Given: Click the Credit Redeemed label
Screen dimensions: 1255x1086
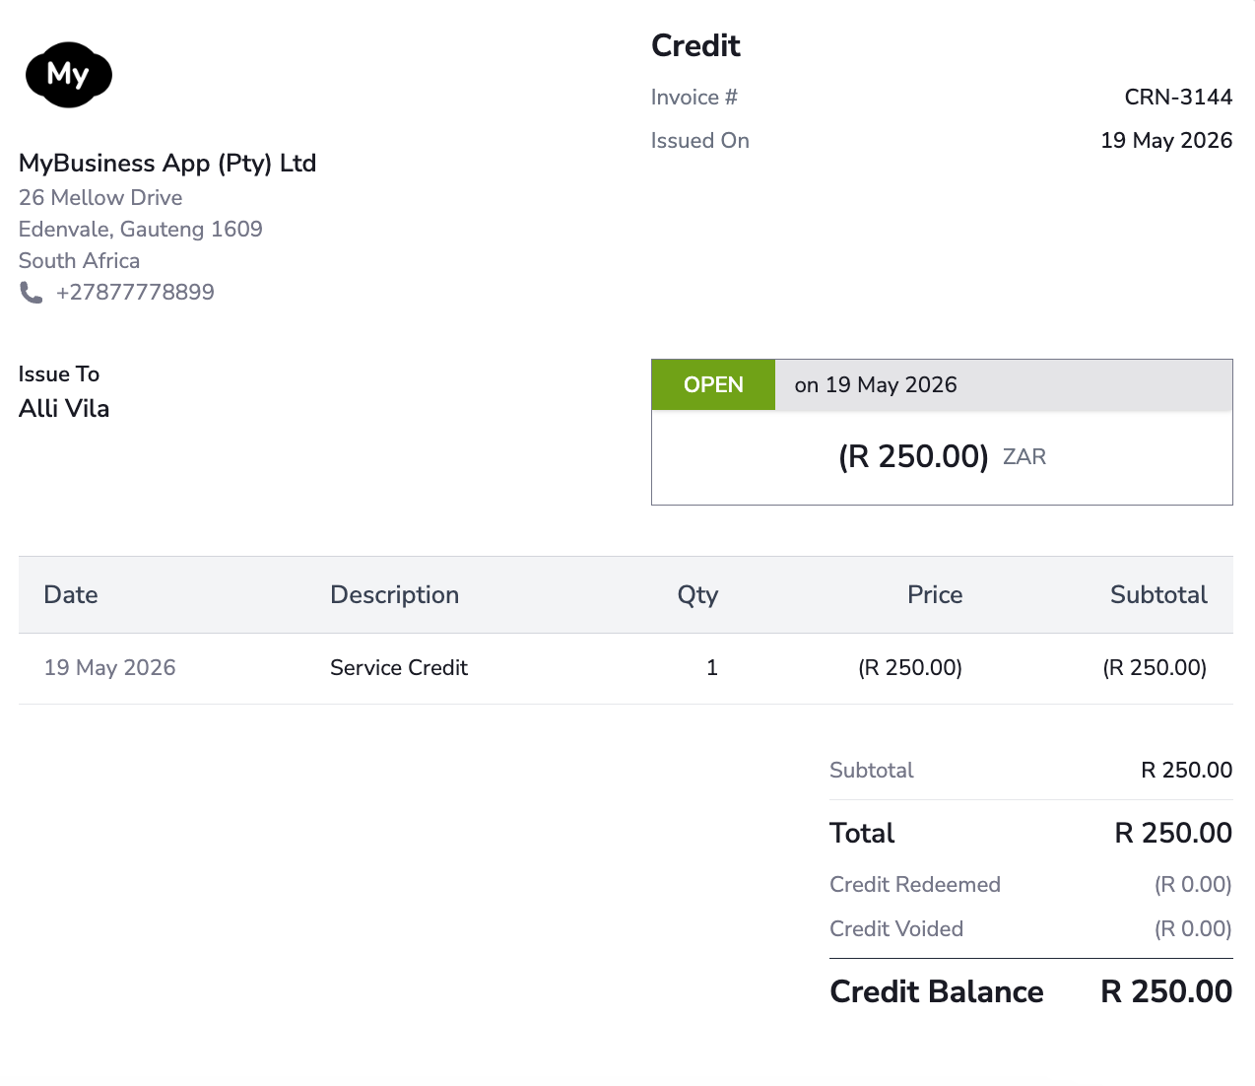Looking at the screenshot, I should point(915,884).
